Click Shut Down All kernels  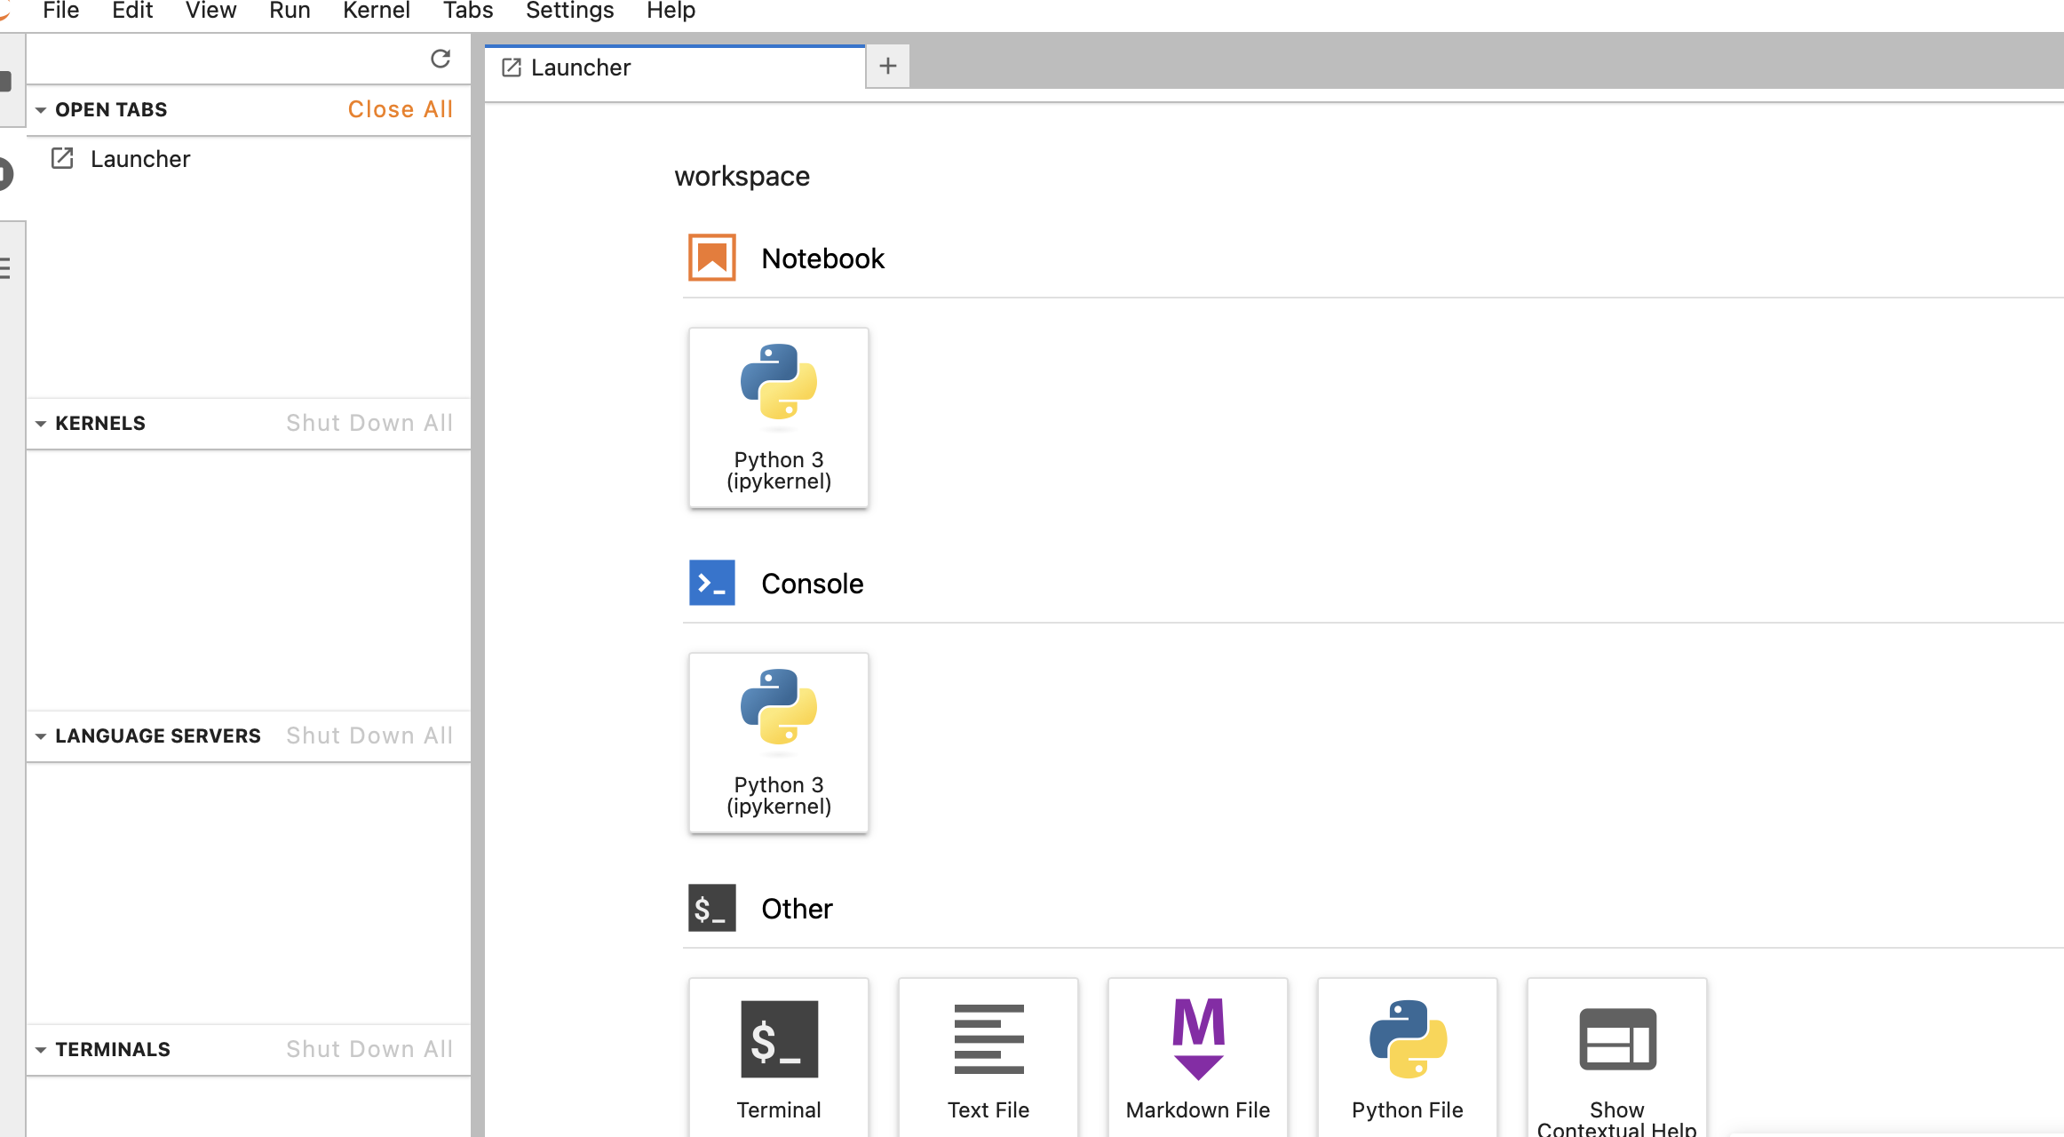(x=369, y=423)
